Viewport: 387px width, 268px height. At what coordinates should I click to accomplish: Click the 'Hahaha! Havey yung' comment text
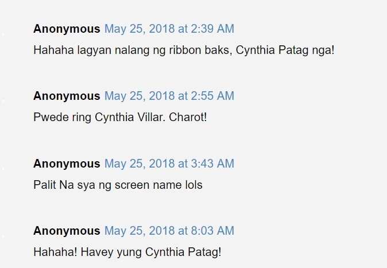click(x=127, y=253)
